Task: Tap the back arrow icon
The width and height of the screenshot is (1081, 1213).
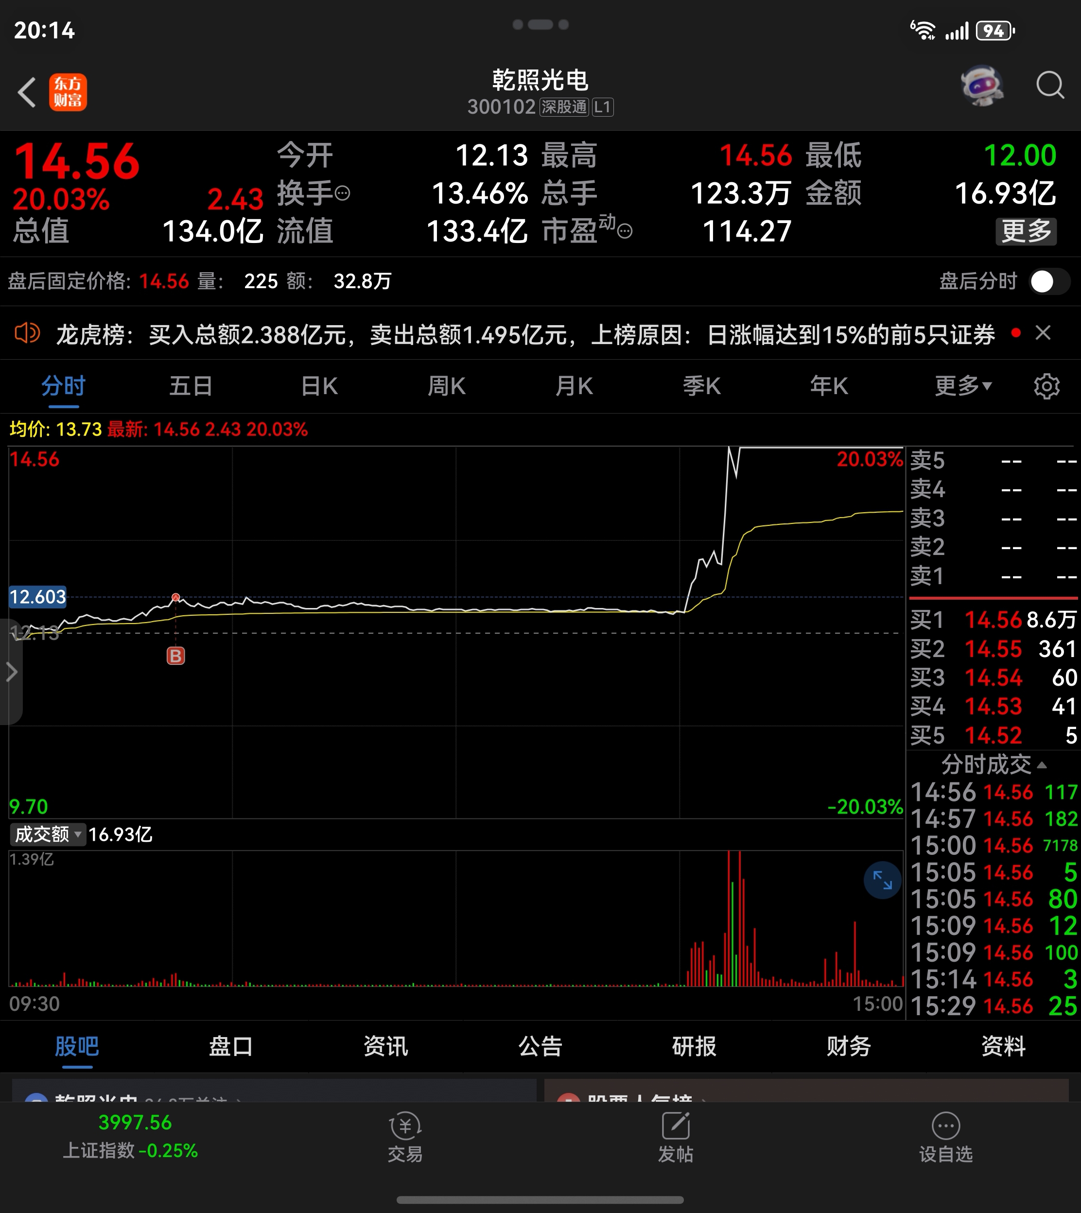Action: pos(27,92)
